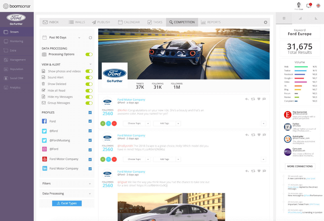Open Analytics in the left sidebar
The image size is (324, 221).
[x=17, y=88]
